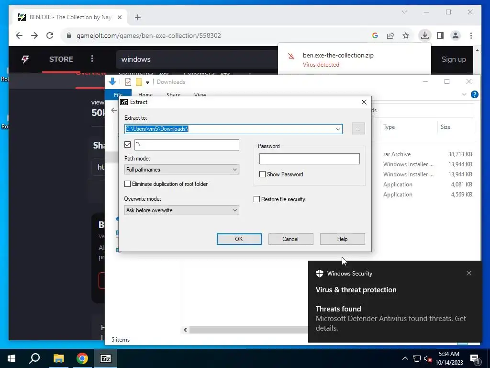Viewport: 490px width, 368px height.
Task: Switch to Chrome in the taskbar
Action: click(82, 358)
